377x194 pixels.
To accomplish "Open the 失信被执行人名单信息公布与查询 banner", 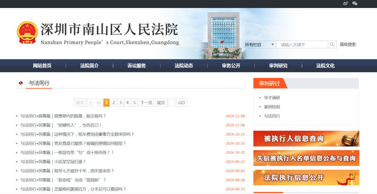I will (306, 158).
